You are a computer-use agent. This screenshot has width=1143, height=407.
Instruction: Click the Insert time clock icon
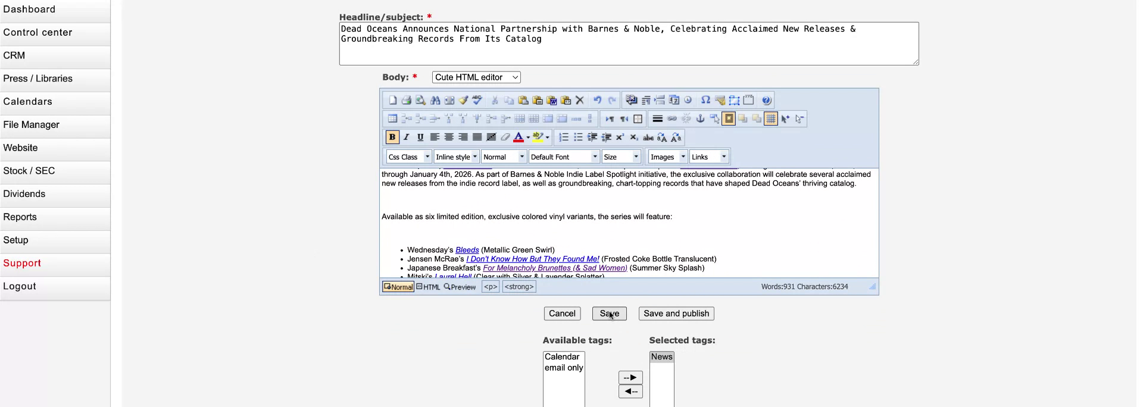click(688, 100)
